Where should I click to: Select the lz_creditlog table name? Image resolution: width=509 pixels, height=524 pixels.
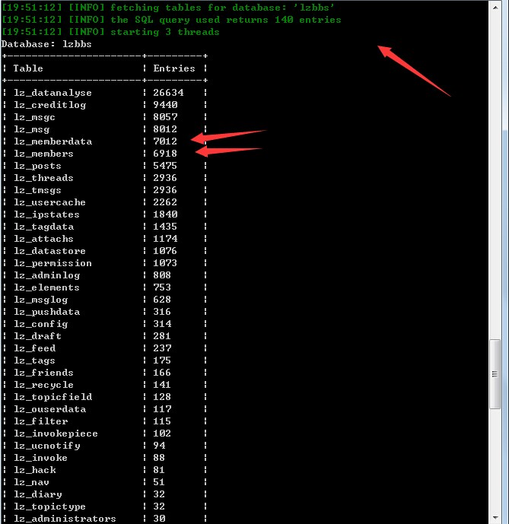click(49, 105)
